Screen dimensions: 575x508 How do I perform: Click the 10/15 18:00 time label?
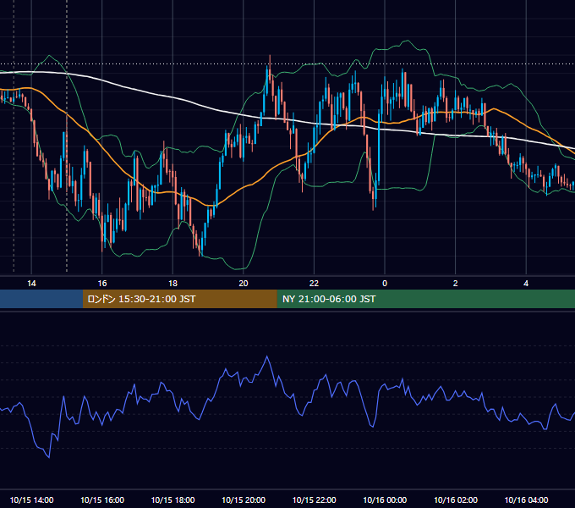(172, 500)
